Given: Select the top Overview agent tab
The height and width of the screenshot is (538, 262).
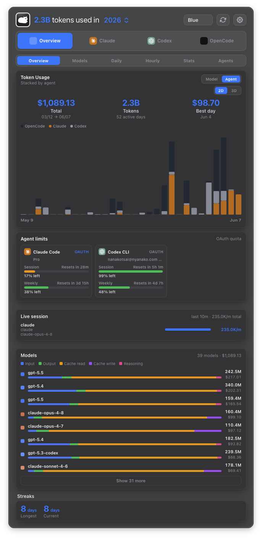Looking at the screenshot, I should [45, 41].
